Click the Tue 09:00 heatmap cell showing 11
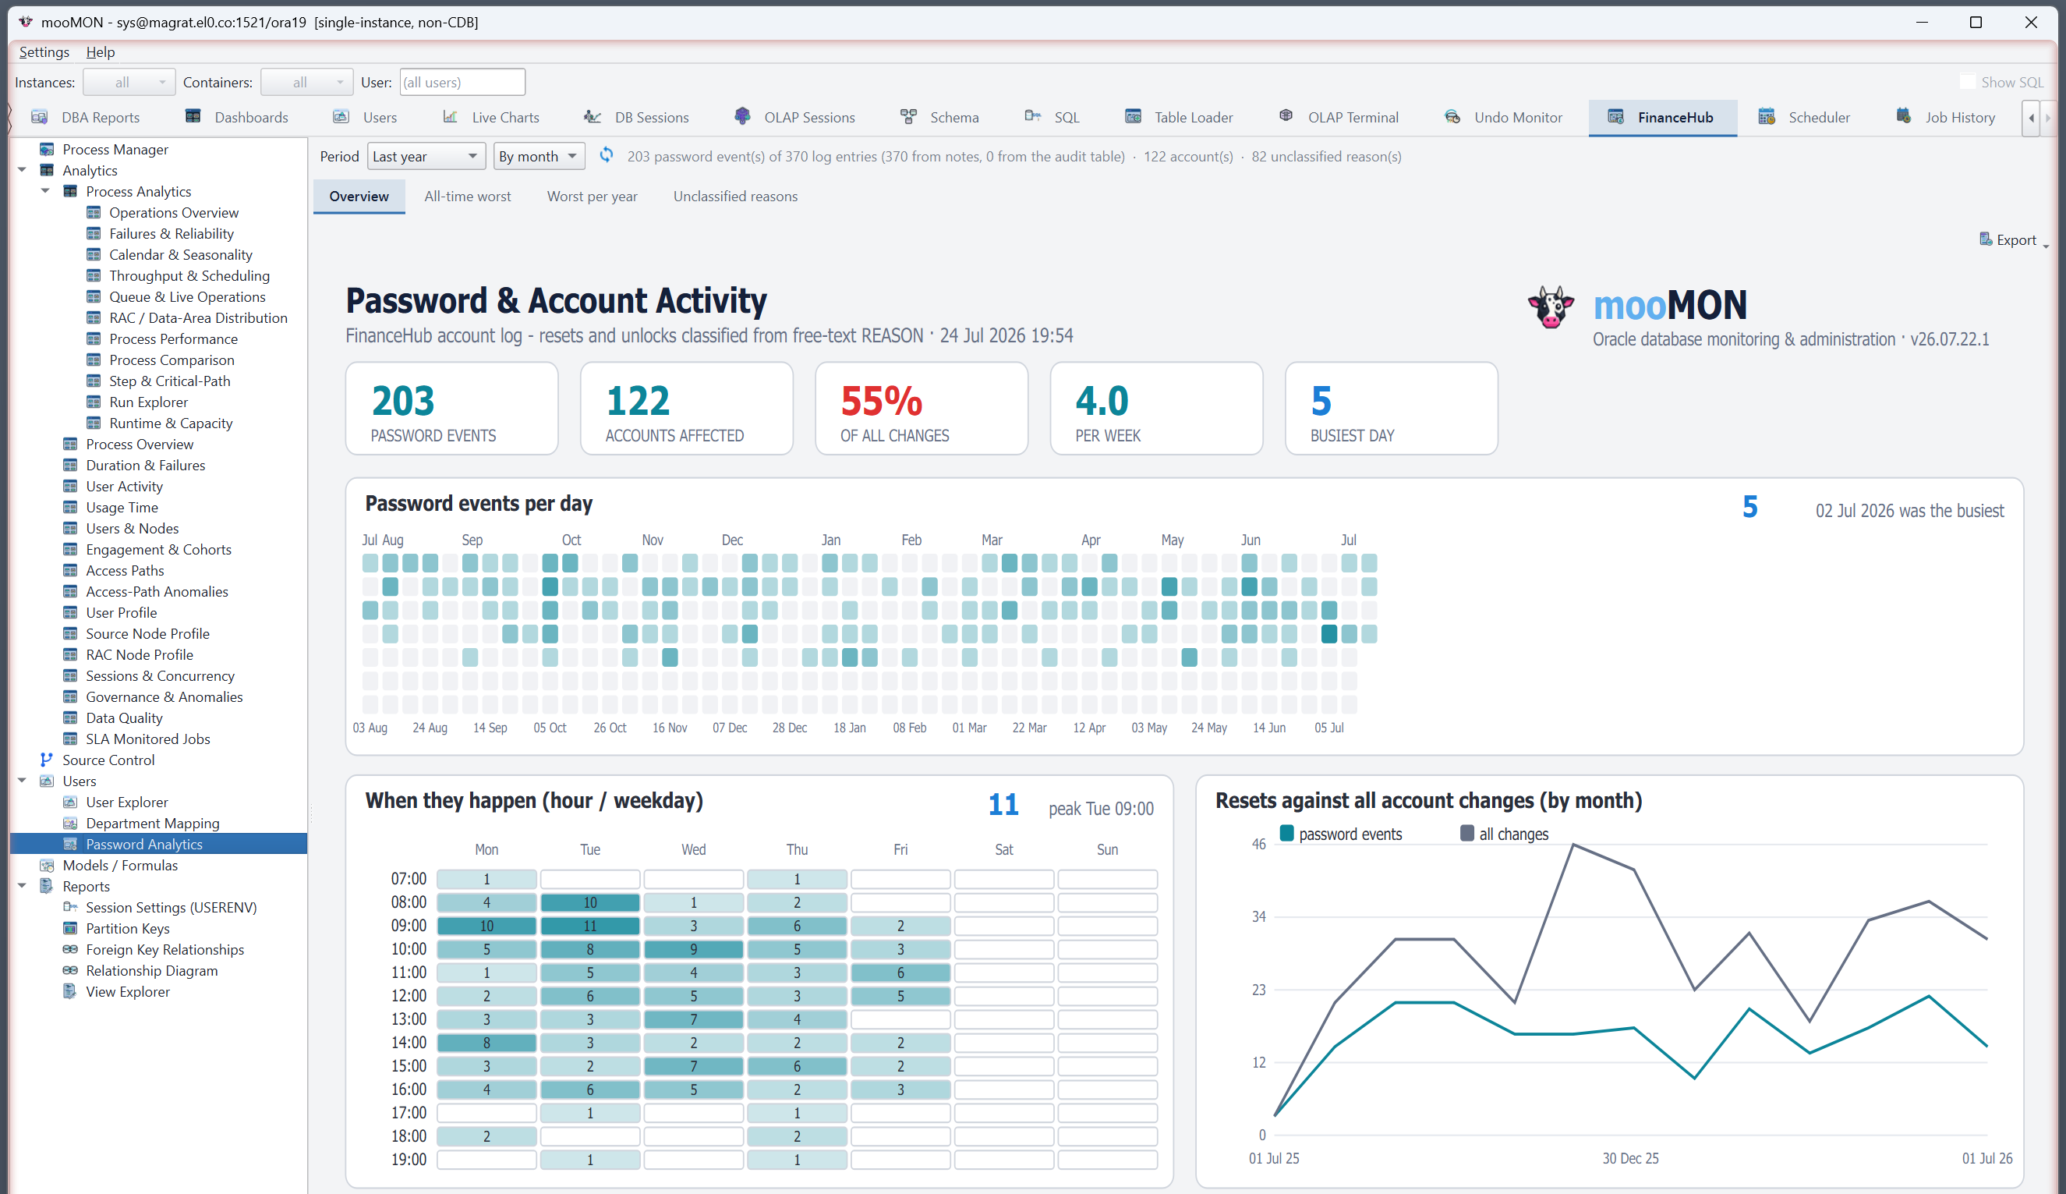Image resolution: width=2066 pixels, height=1194 pixels. (590, 926)
